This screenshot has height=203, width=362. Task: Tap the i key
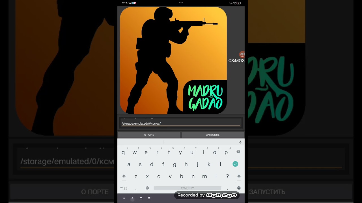(x=203, y=153)
